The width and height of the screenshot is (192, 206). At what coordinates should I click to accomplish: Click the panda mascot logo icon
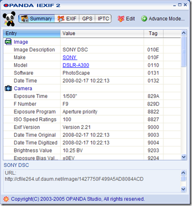[9, 19]
